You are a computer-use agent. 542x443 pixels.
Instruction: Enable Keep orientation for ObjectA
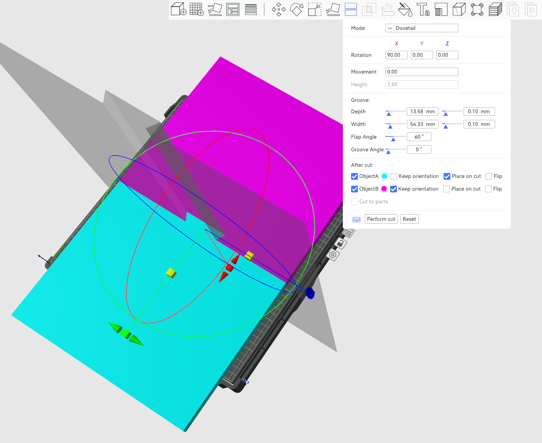coord(394,176)
